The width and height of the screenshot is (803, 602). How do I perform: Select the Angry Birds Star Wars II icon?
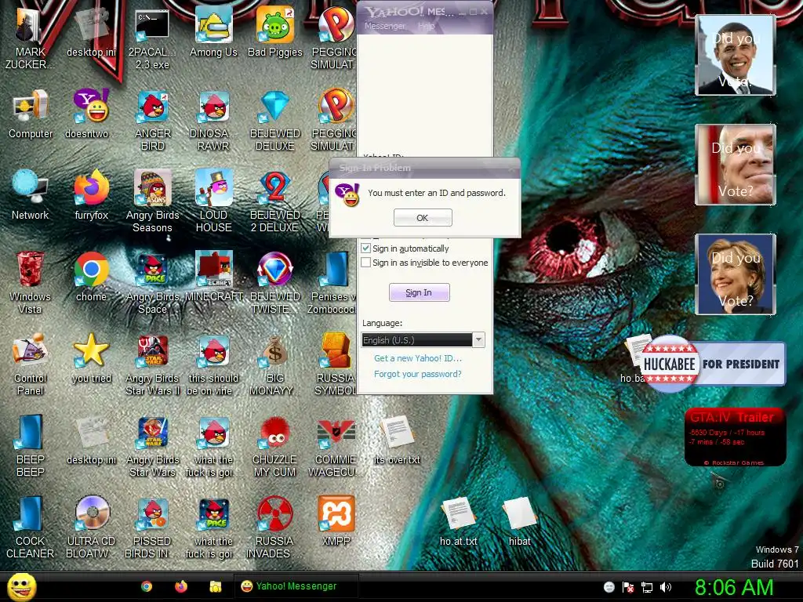pos(152,364)
